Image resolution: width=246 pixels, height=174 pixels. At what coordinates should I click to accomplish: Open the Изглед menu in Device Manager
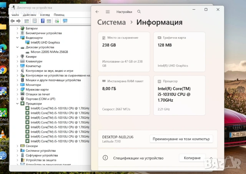(x=45, y=15)
